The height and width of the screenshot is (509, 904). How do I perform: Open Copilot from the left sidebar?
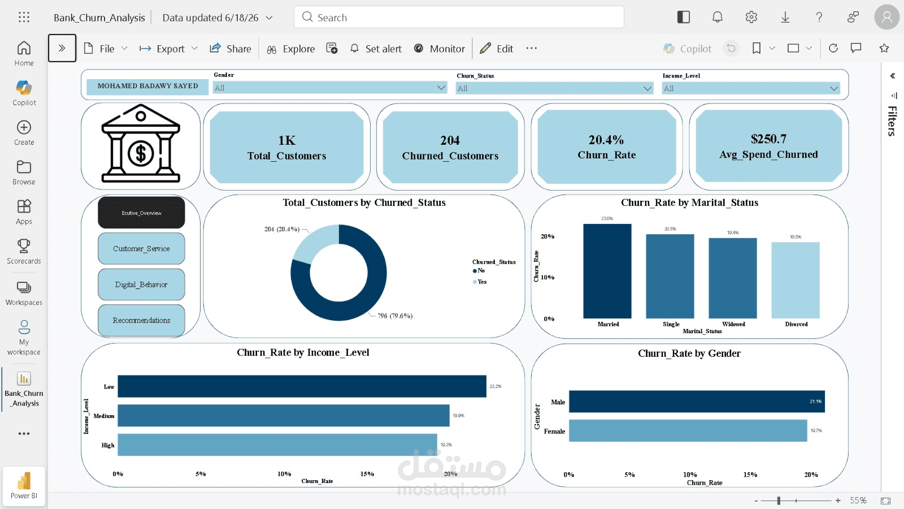point(24,93)
